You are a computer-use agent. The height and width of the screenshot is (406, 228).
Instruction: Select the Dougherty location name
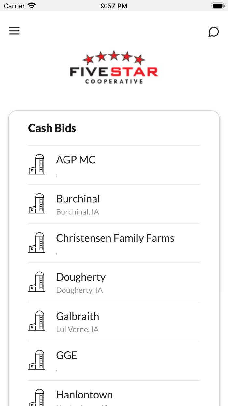tap(81, 277)
